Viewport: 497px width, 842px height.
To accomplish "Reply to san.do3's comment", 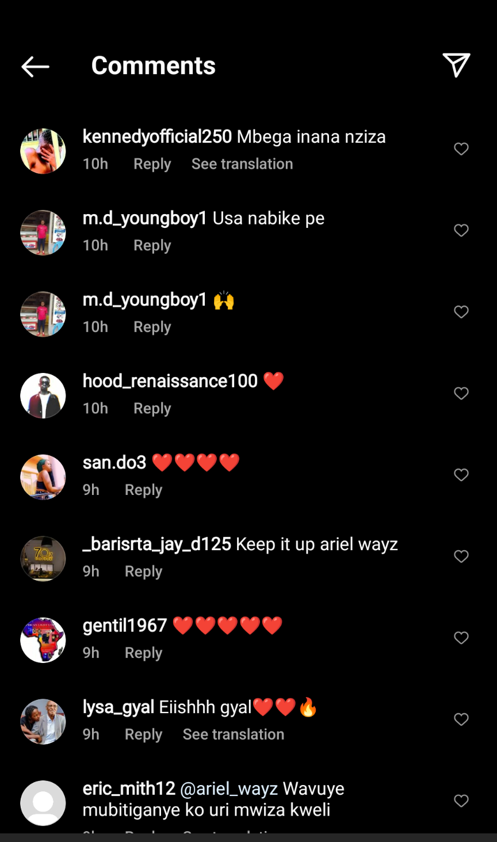I will click(143, 490).
